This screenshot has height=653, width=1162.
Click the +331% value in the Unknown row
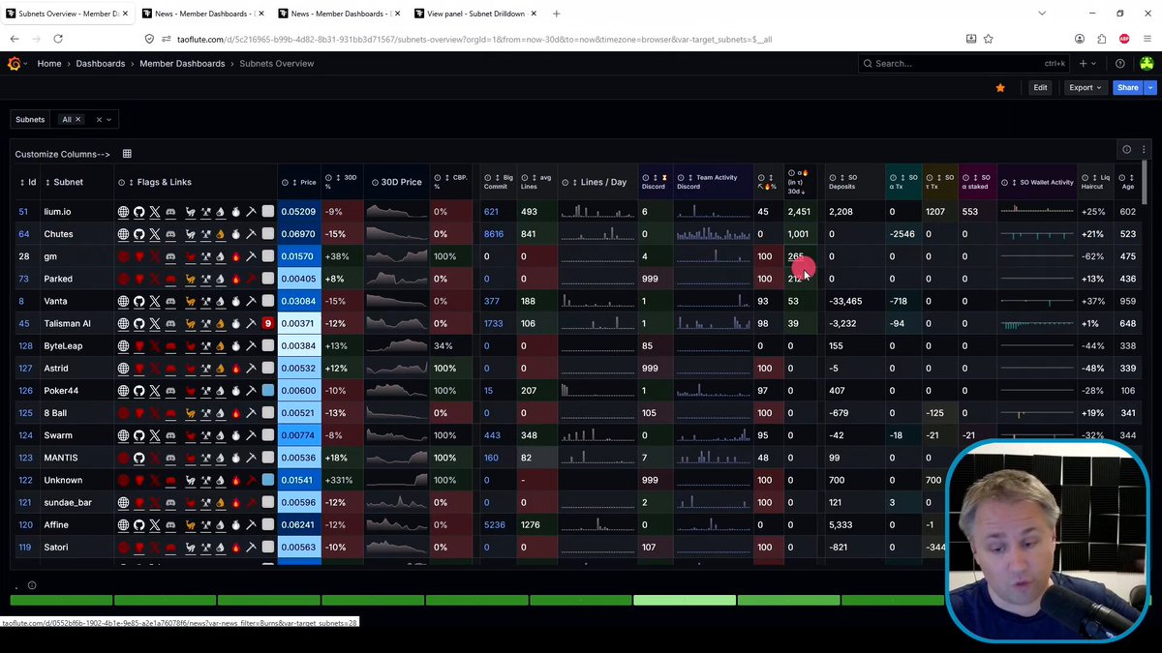(341, 480)
